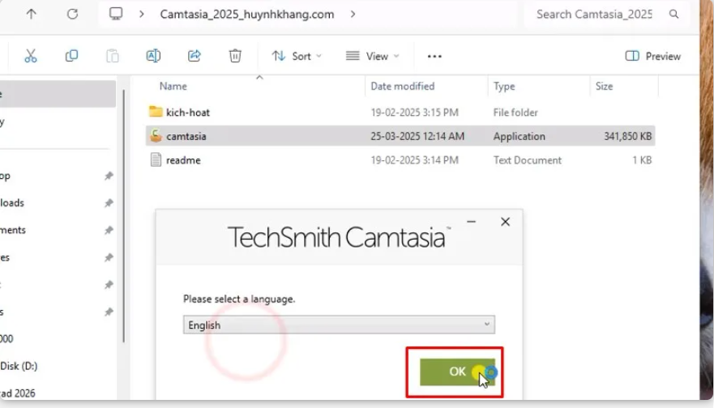Expand breadcrumb chevron after Camtasia_2025 folder
This screenshot has width=714, height=408.
point(353,14)
